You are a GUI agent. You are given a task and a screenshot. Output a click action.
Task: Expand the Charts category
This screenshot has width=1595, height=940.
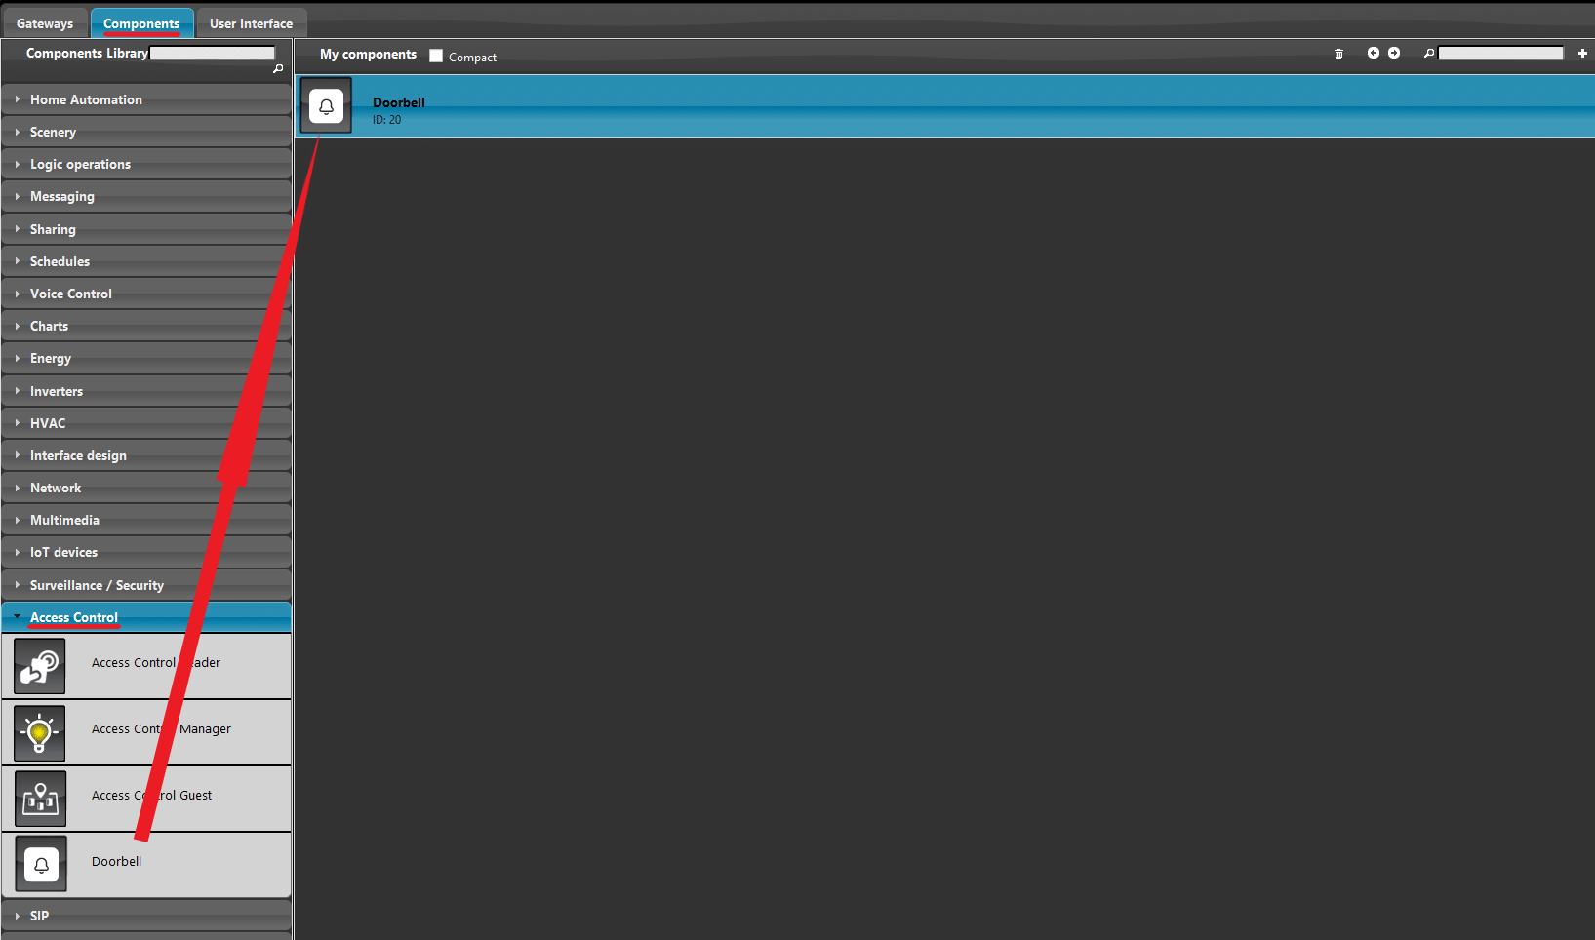tap(146, 326)
